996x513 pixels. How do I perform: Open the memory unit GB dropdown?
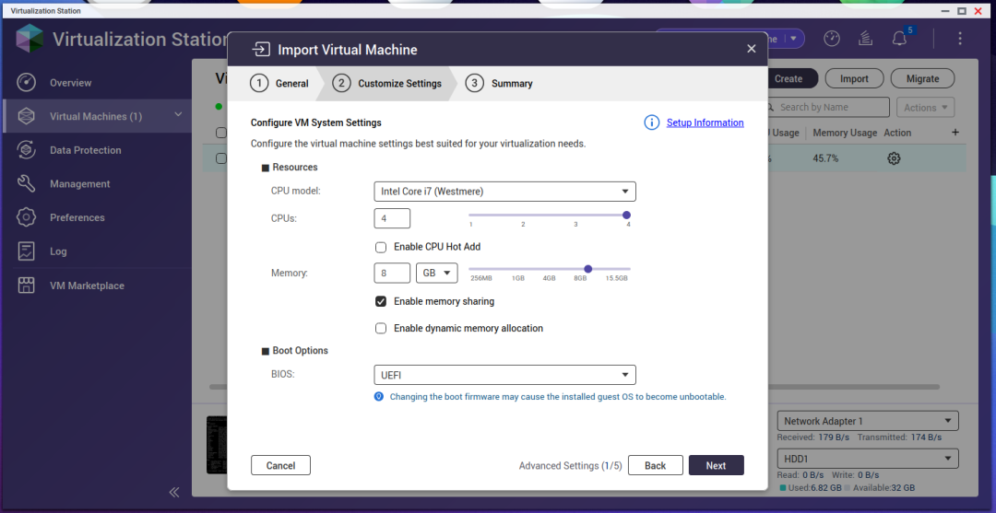[437, 274]
